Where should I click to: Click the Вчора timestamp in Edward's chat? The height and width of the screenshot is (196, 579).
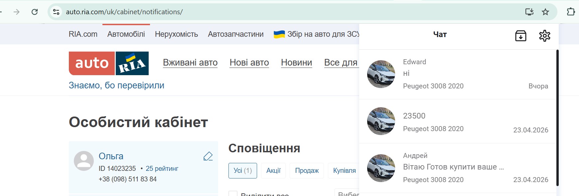(x=538, y=86)
